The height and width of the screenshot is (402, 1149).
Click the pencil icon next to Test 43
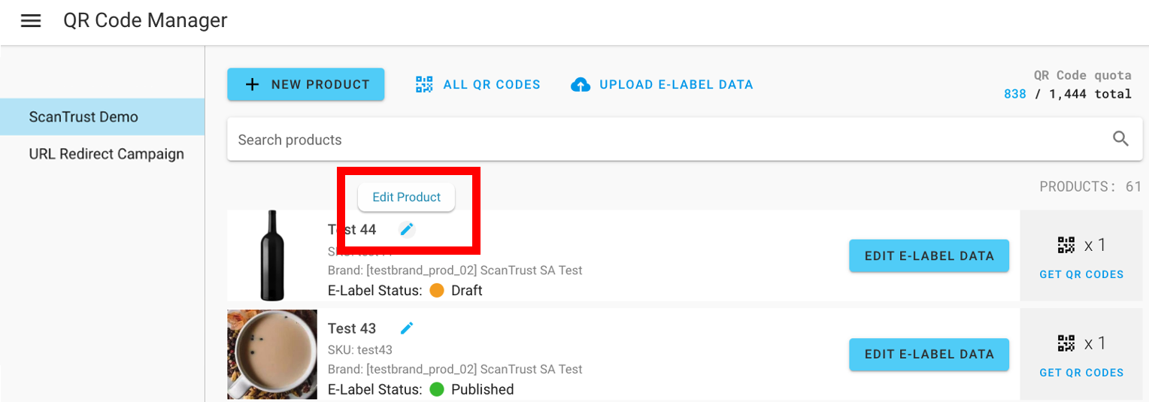coord(407,328)
